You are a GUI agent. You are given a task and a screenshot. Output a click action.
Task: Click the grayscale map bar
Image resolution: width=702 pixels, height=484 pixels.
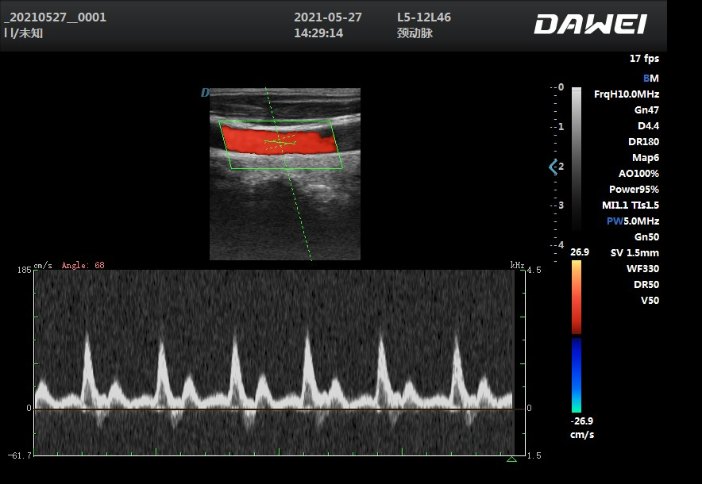point(577,159)
